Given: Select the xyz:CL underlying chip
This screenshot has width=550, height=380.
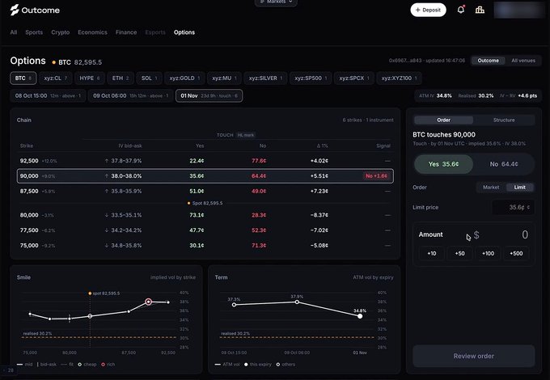Looking at the screenshot, I should pyautogui.click(x=56, y=78).
